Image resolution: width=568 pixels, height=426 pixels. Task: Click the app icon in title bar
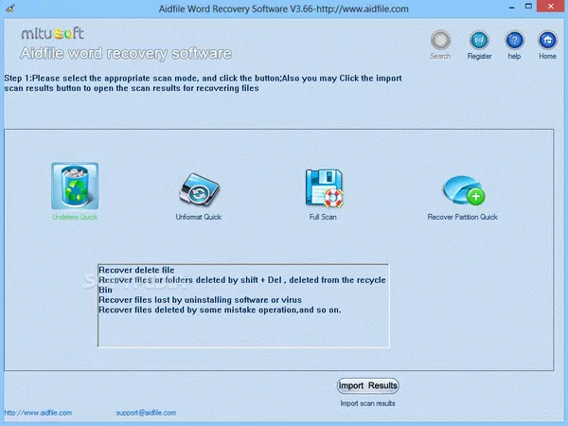(10, 8)
